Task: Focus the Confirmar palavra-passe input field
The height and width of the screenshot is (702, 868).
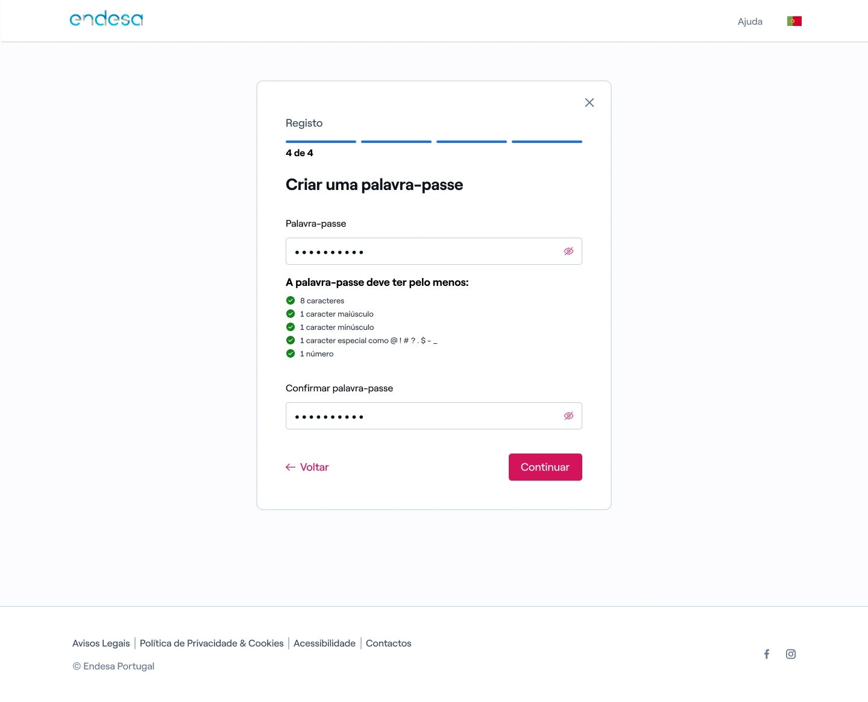Action: (422, 416)
